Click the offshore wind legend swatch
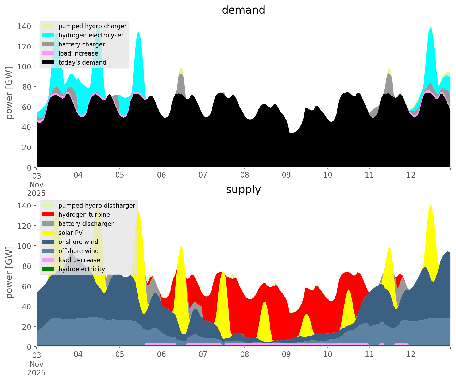The image size is (456, 382). (48, 251)
